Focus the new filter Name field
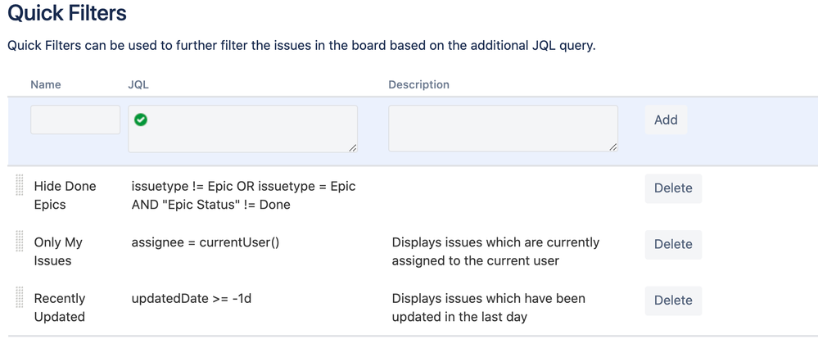 pyautogui.click(x=75, y=120)
